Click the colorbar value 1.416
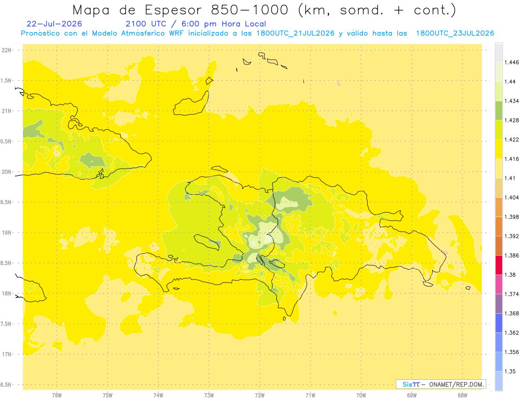Screen dimensions: 519x401 pos(512,159)
